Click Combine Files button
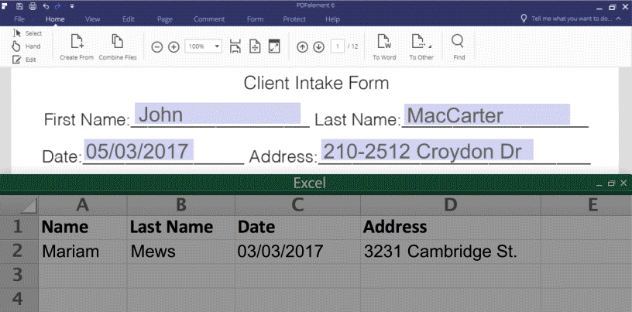The height and width of the screenshot is (312, 632). click(118, 47)
